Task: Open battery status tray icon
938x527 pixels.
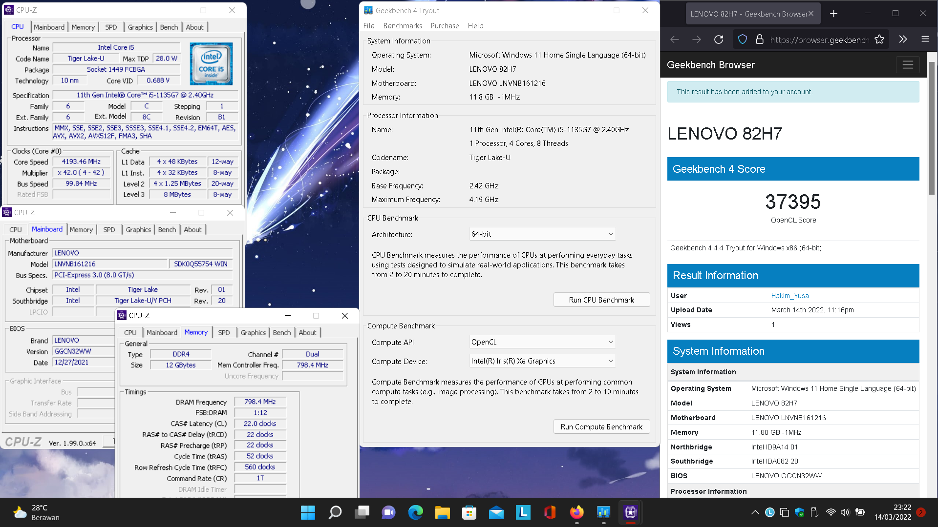Action: (860, 512)
